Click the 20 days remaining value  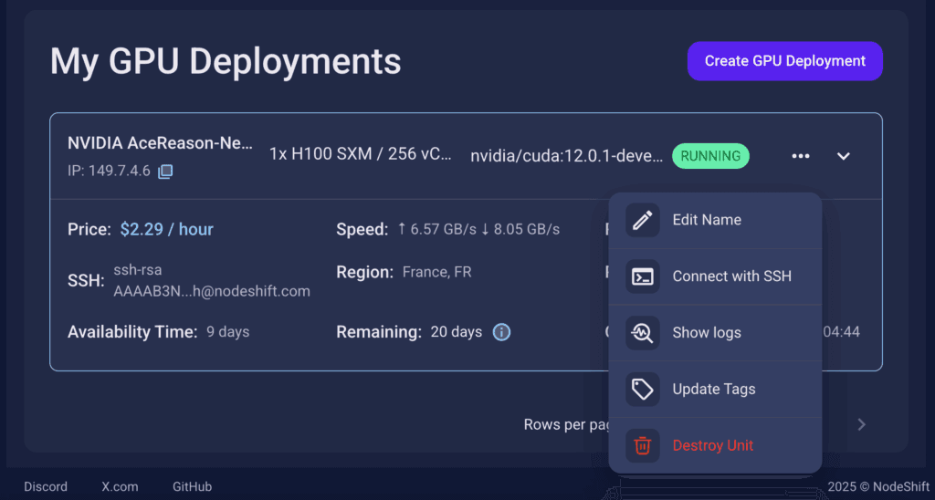point(457,332)
